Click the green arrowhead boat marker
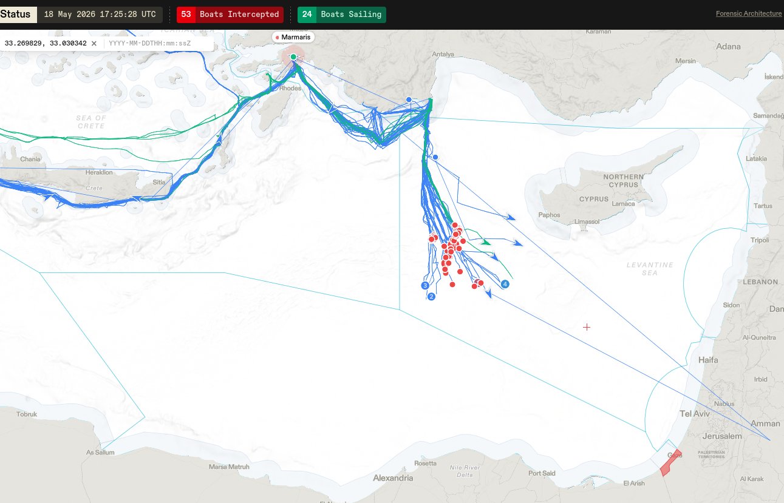Viewport: 784px width, 503px height. pyautogui.click(x=486, y=242)
